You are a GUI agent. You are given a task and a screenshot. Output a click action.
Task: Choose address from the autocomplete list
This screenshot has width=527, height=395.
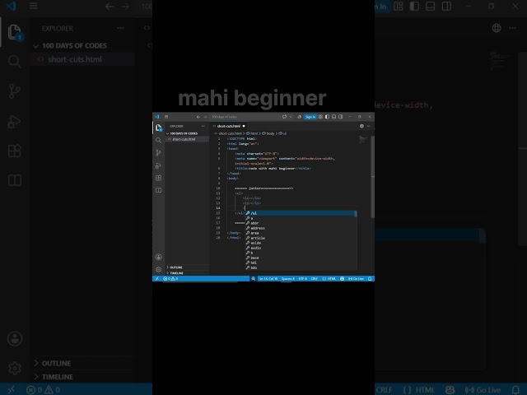point(301,228)
